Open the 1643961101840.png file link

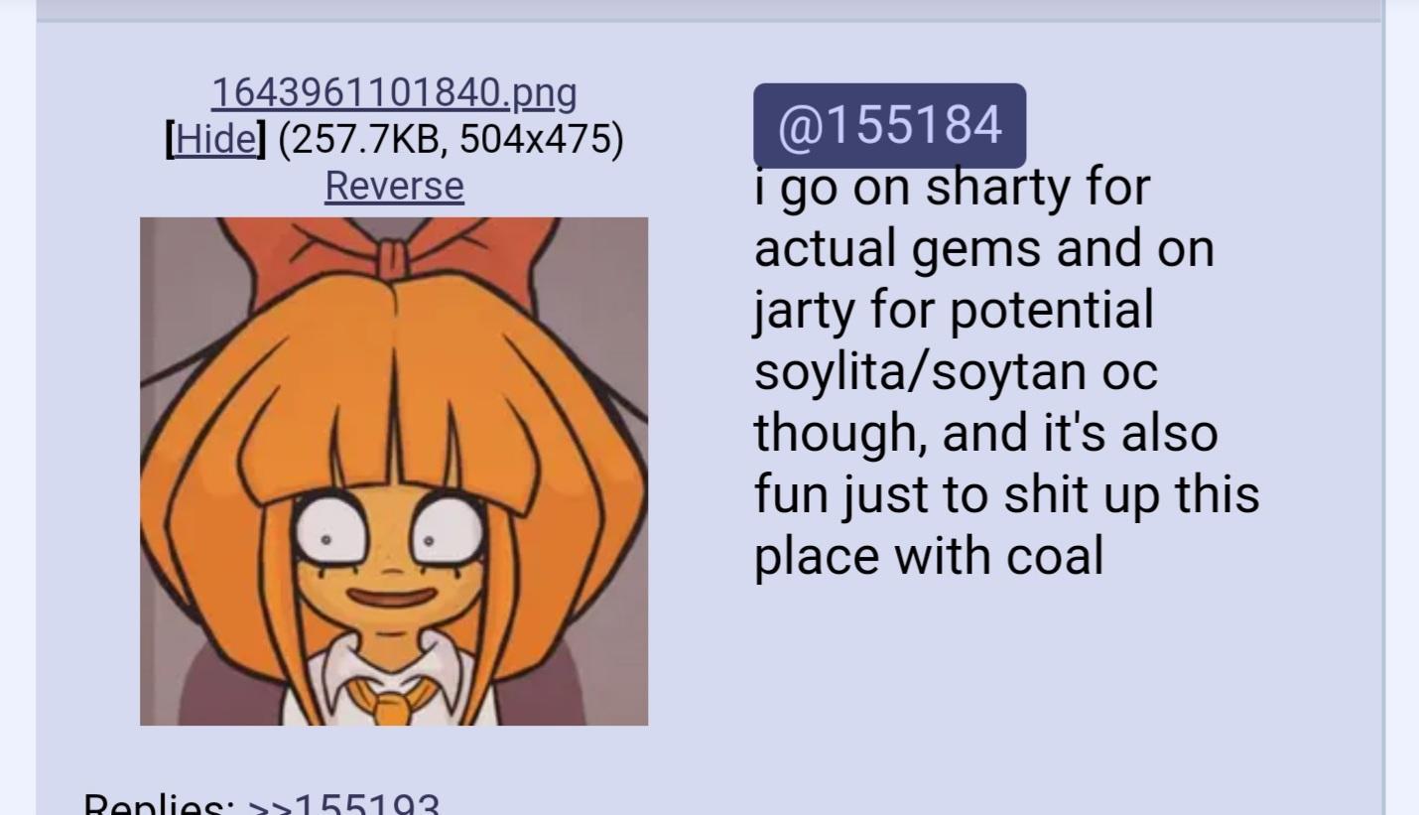point(394,92)
